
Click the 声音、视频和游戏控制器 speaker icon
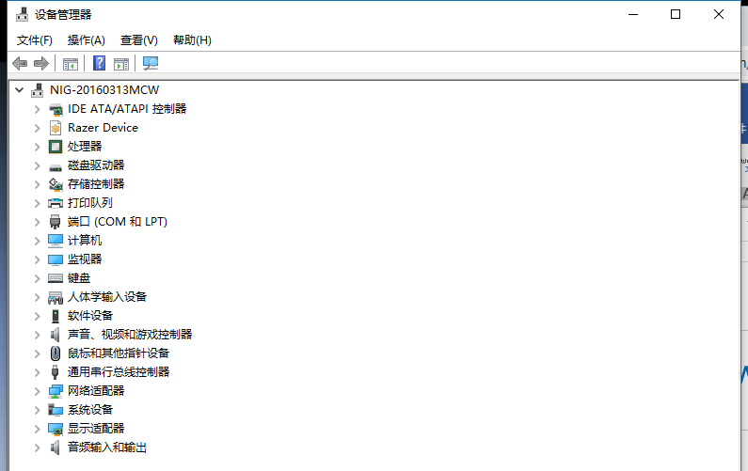[56, 335]
